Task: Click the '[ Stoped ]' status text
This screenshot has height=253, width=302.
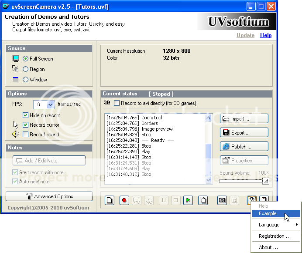Action: pos(161,94)
